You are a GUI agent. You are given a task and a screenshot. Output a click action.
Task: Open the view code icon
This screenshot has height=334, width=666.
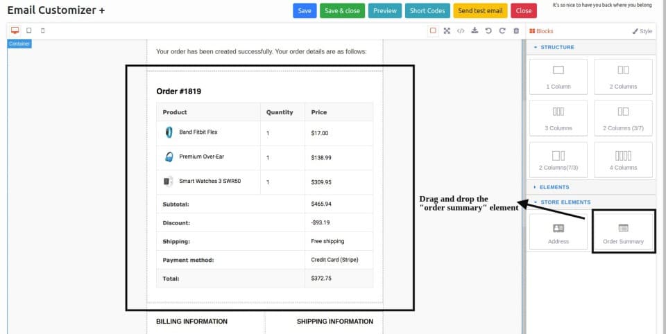point(461,30)
